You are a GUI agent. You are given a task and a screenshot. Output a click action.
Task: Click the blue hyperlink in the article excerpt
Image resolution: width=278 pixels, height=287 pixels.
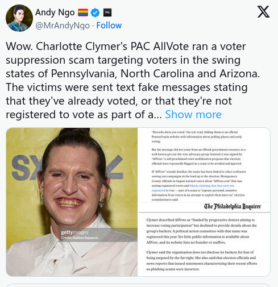coord(193,188)
